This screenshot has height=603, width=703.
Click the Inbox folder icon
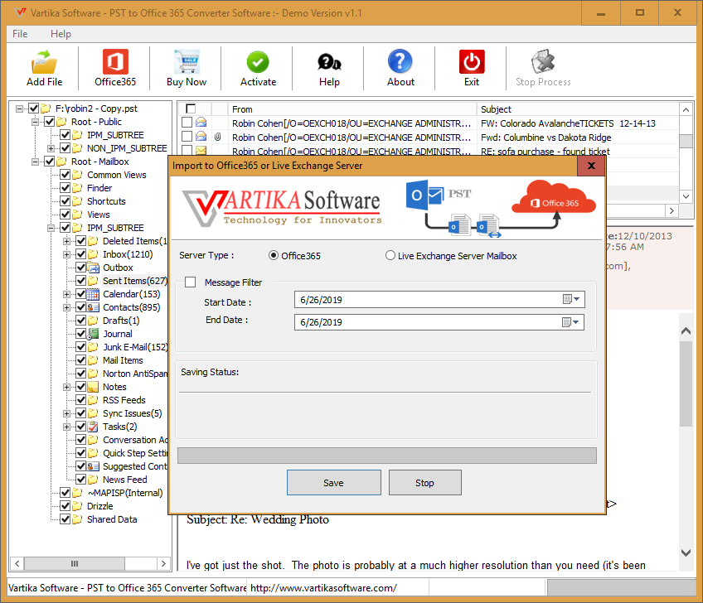[93, 254]
